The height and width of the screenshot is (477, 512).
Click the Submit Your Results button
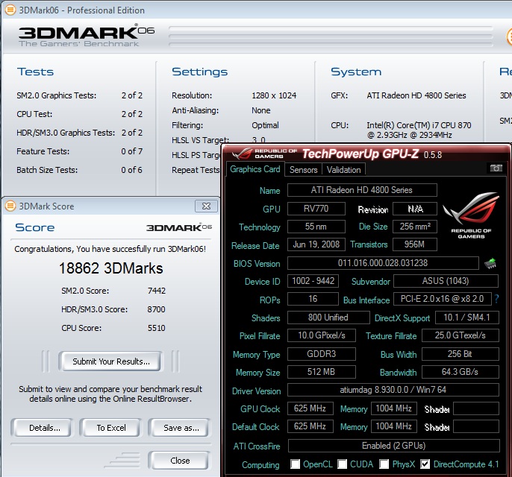click(x=111, y=361)
